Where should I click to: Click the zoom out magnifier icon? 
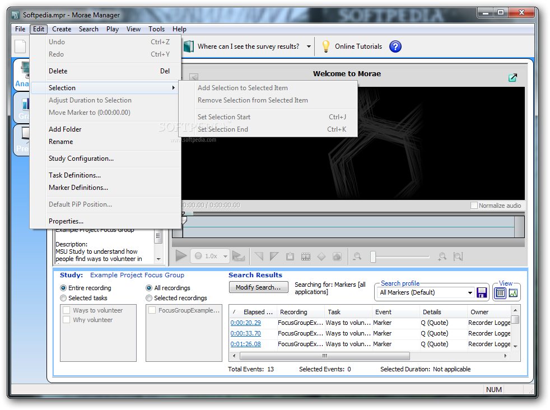click(x=357, y=257)
